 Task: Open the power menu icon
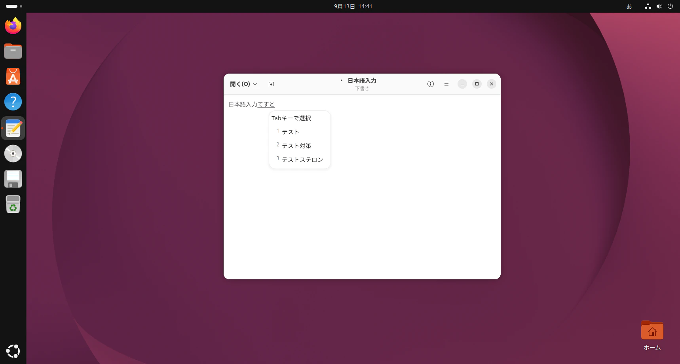670,6
